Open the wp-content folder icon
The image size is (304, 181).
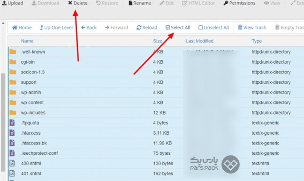click(13, 102)
